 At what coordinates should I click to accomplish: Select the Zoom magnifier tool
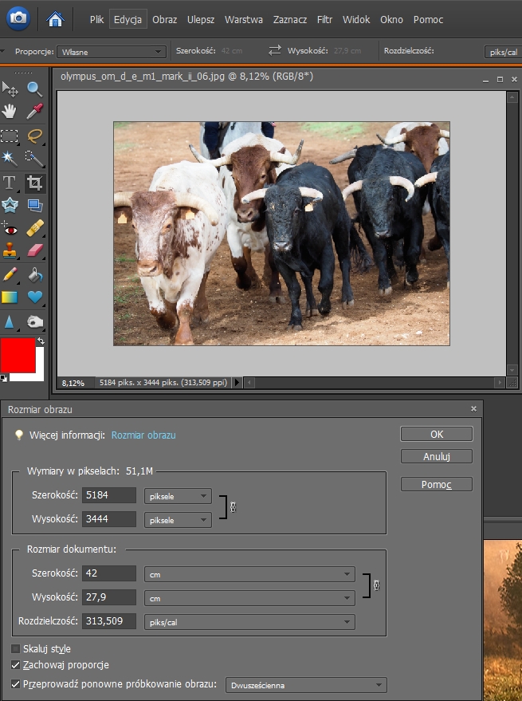click(x=34, y=89)
